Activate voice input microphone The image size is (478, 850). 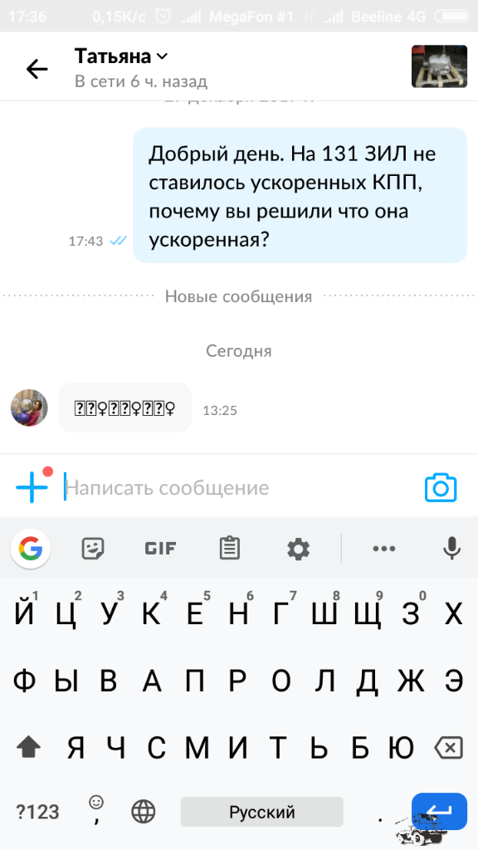(451, 549)
